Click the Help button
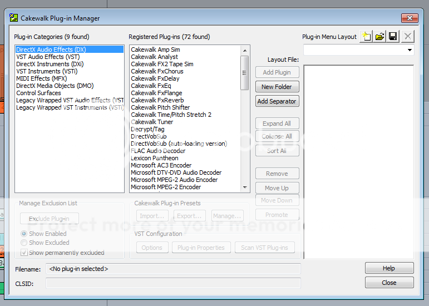429x306 pixels. (x=389, y=268)
